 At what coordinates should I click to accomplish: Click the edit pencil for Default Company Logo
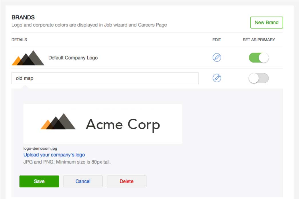click(217, 57)
